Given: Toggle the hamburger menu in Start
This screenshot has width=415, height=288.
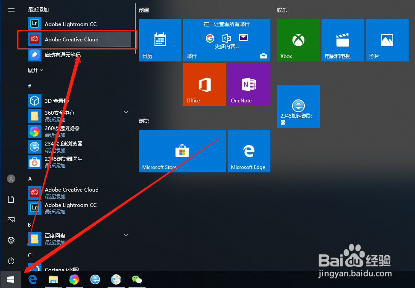Looking at the screenshot, I should 11,10.
